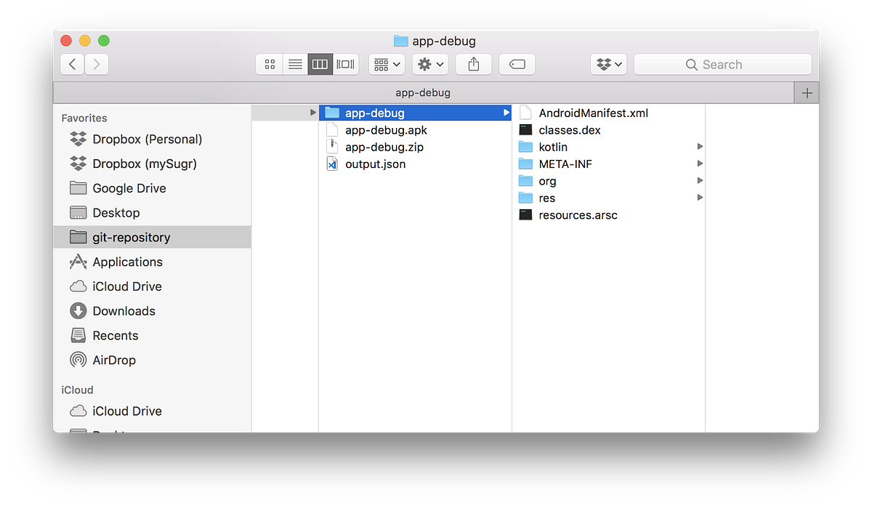Click the Edit Tags button
This screenshot has height=508, width=872.
tap(517, 64)
